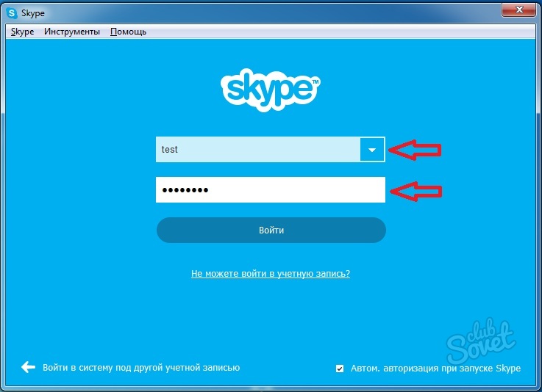Click red arrow pointing at password field

416,191
